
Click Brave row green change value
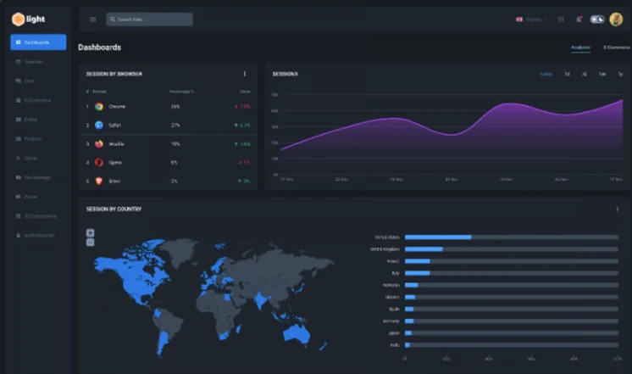pos(244,181)
